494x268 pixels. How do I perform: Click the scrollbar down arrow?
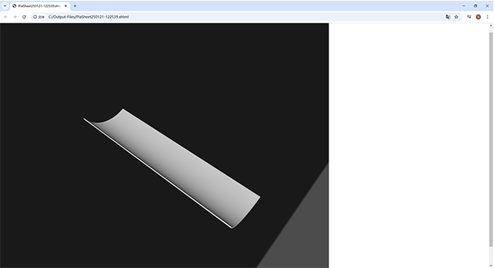click(x=491, y=266)
